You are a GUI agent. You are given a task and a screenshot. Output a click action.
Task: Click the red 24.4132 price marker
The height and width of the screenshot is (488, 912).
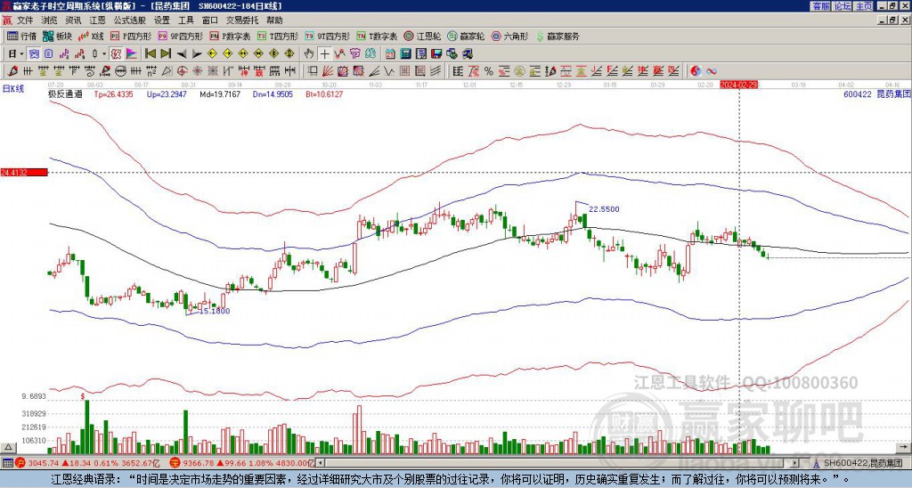tap(24, 172)
